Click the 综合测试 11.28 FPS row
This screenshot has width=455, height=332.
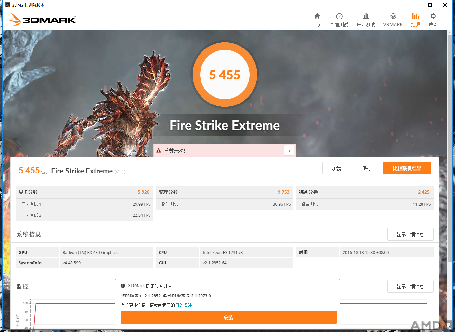(365, 204)
